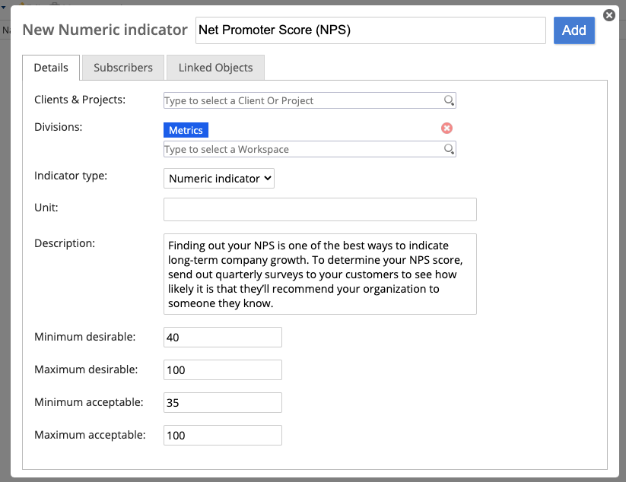Click inside the Description text area

pos(320,274)
